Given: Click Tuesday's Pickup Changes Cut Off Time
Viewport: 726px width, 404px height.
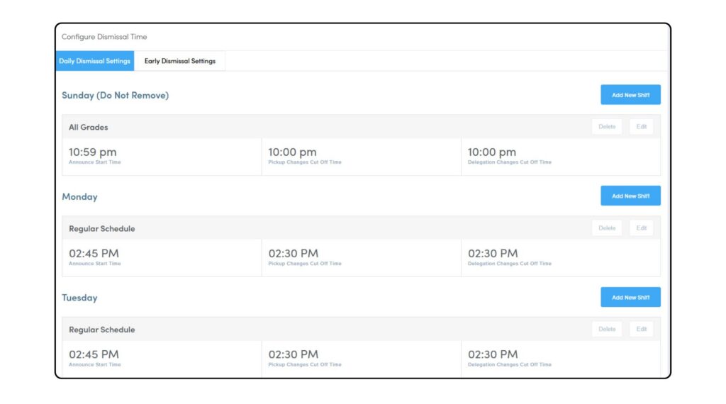Looking at the screenshot, I should click(293, 354).
